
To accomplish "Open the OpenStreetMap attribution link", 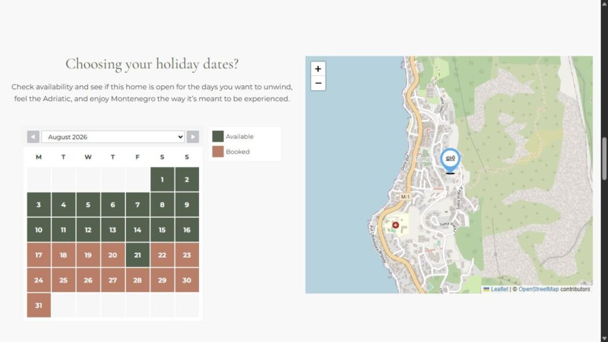I will [x=538, y=289].
